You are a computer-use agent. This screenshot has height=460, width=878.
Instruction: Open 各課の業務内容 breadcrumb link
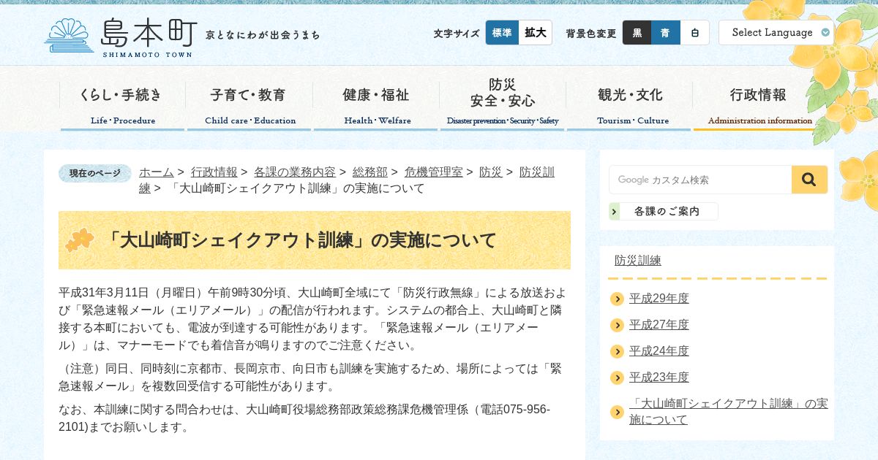tap(295, 172)
